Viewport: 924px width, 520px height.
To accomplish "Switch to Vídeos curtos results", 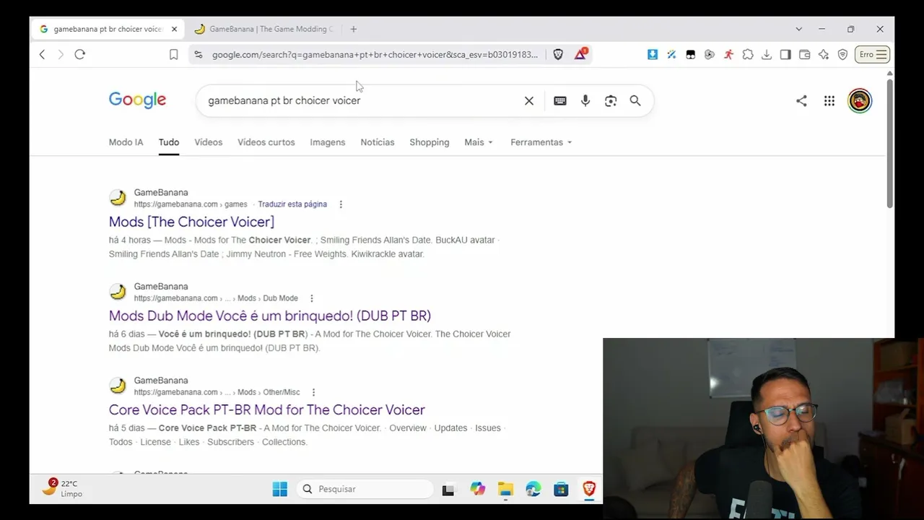I will (266, 142).
